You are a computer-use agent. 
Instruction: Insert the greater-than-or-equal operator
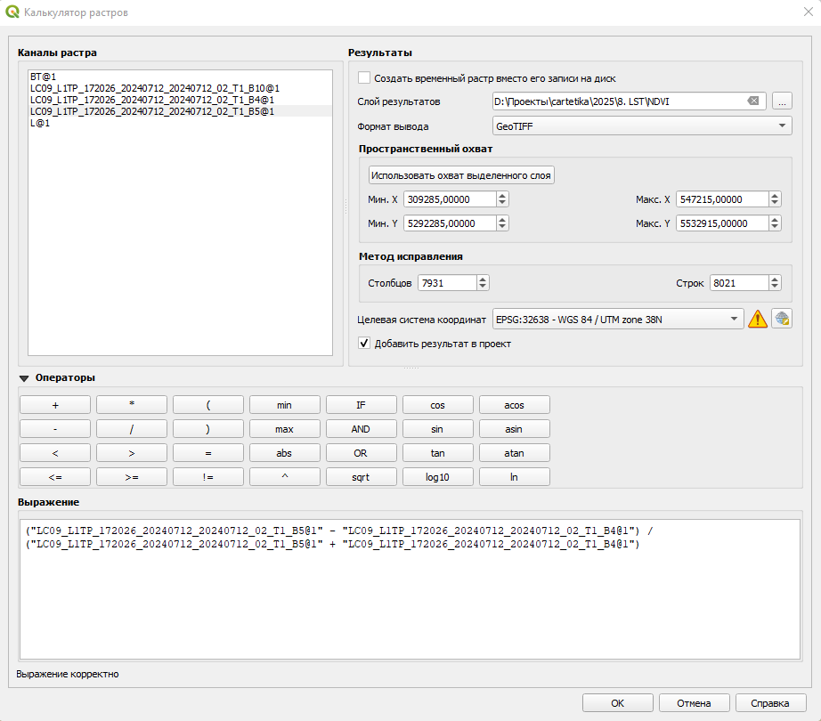pos(132,477)
